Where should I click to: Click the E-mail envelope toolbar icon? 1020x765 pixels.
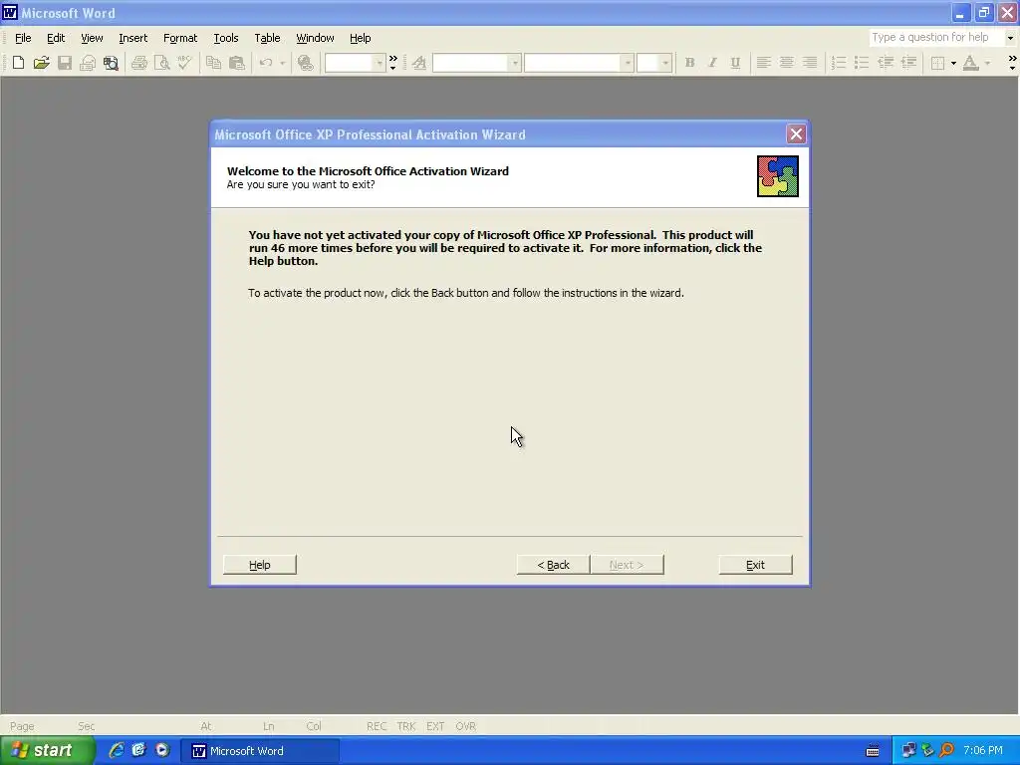88,63
